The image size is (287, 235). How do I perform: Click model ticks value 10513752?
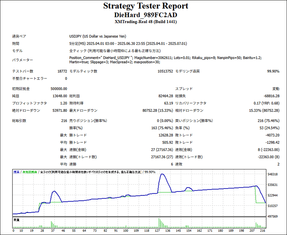pyautogui.click(x=165, y=71)
